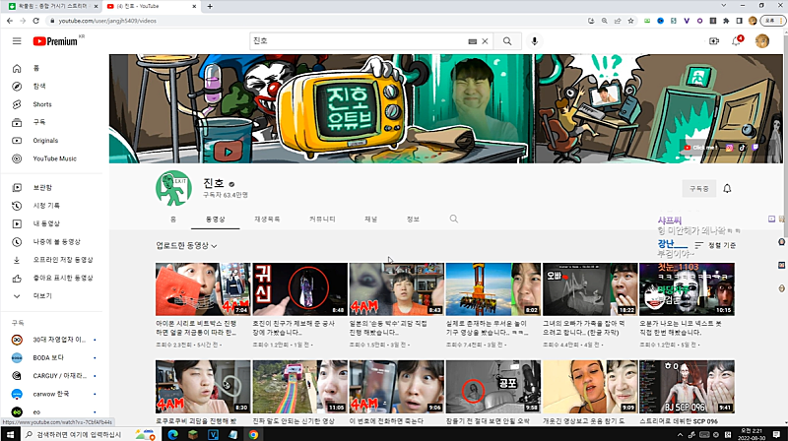
Task: Go to Shorts in the sidebar
Action: coord(41,104)
